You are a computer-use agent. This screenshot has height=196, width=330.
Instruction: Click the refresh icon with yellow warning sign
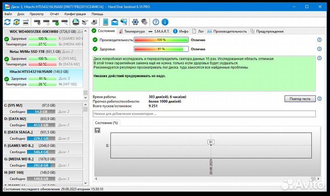16,22
